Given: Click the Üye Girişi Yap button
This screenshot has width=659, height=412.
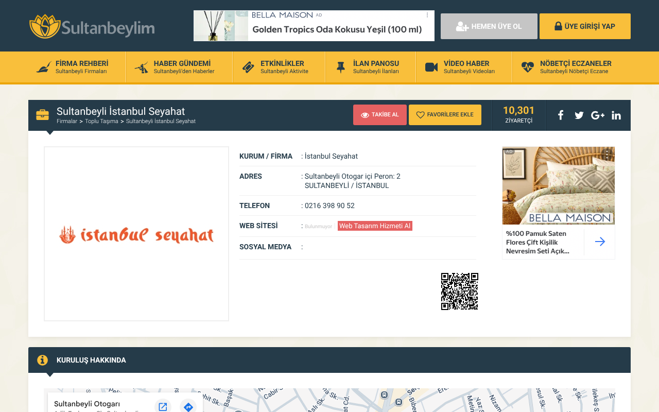Looking at the screenshot, I should [x=585, y=26].
